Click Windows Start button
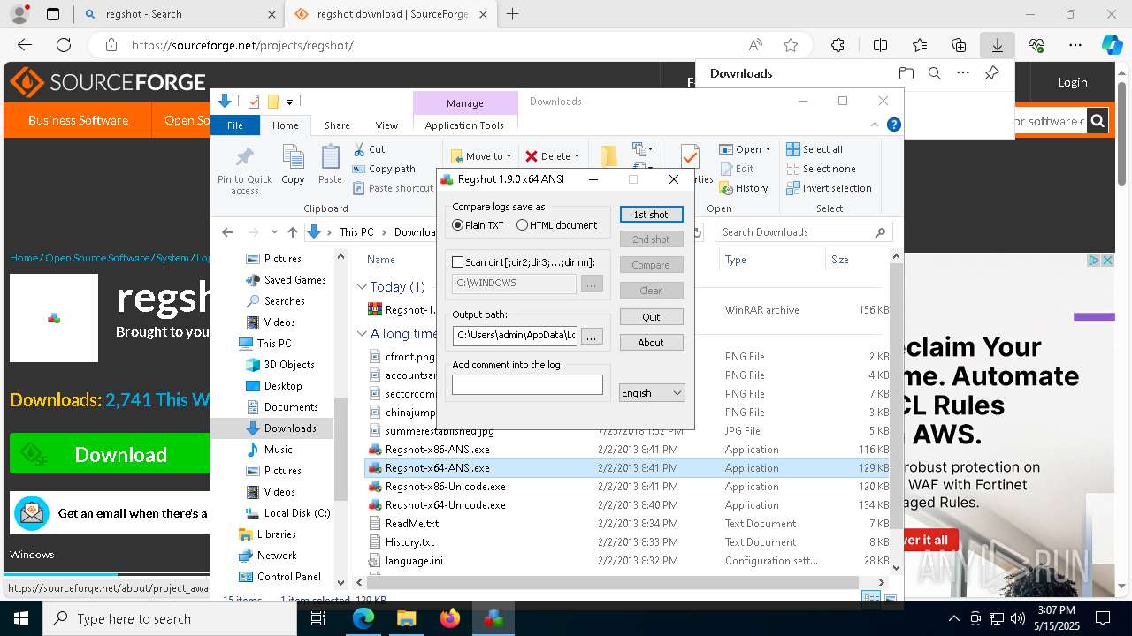 [21, 618]
